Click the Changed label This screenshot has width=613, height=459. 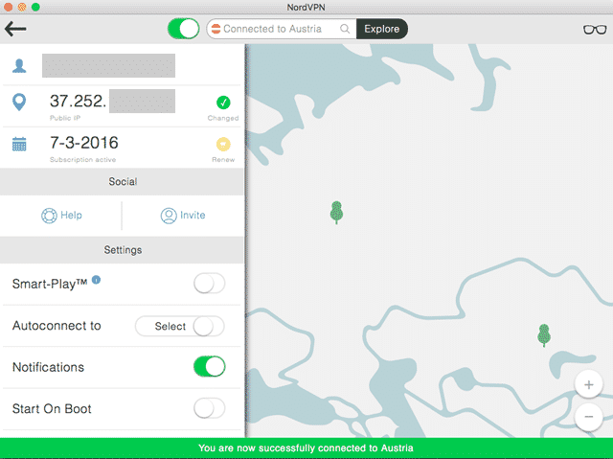coord(223,118)
